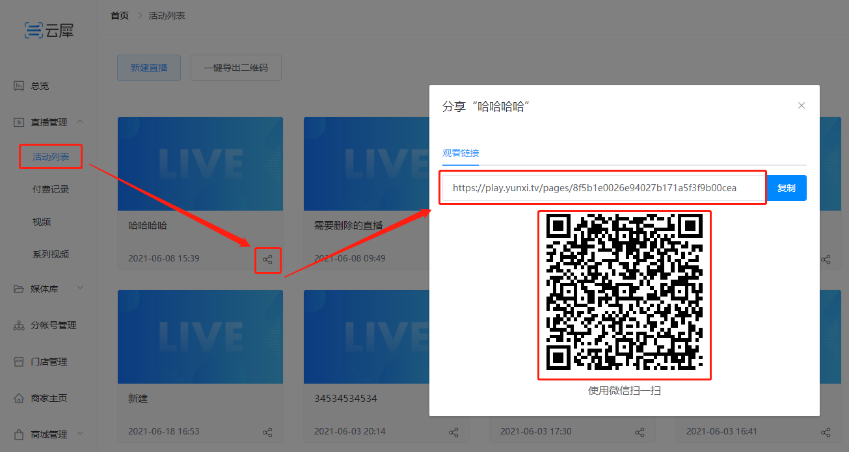This screenshot has width=849, height=452.
Task: Click the date 2021-06-08 09:49
Action: click(x=350, y=258)
